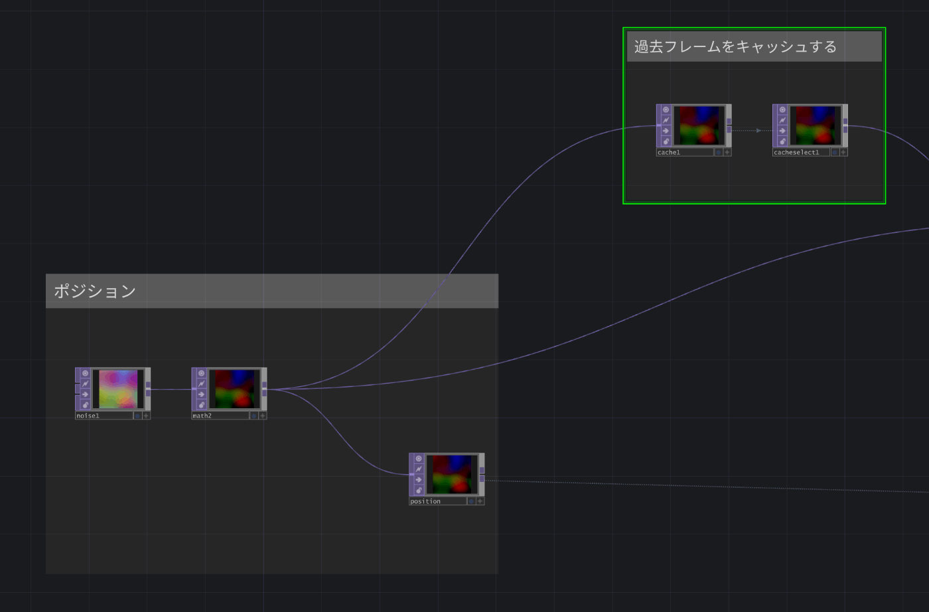The image size is (929, 612).
Task: Lock the position node
Action: pyautogui.click(x=419, y=491)
